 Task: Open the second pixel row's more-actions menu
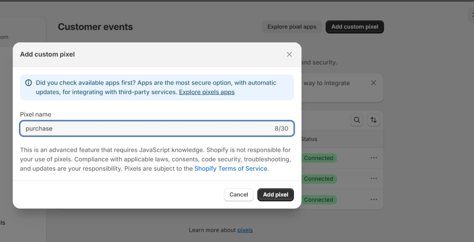tap(374, 179)
